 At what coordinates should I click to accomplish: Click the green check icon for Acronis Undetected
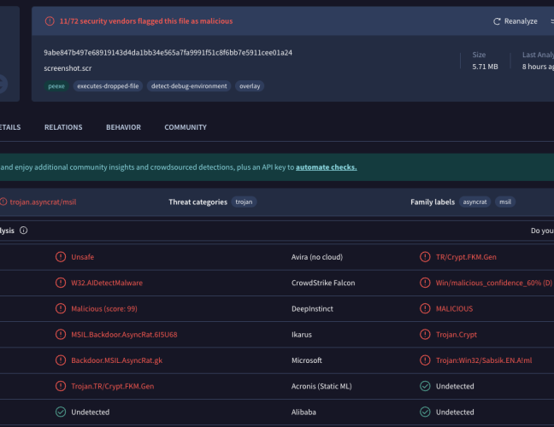(x=425, y=386)
